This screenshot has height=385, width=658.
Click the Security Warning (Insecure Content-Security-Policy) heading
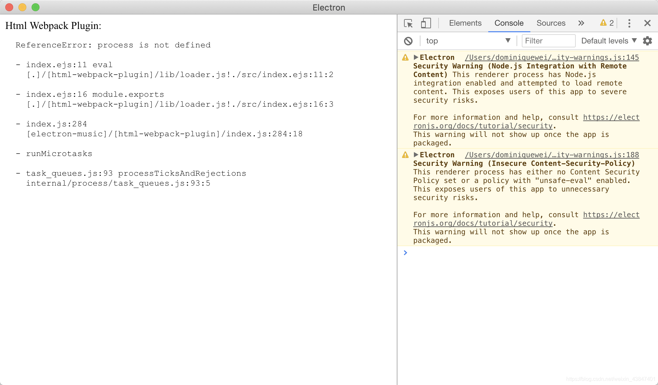(x=524, y=164)
